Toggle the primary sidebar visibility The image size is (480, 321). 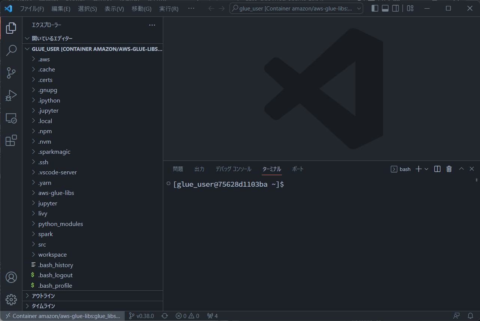pos(375,9)
